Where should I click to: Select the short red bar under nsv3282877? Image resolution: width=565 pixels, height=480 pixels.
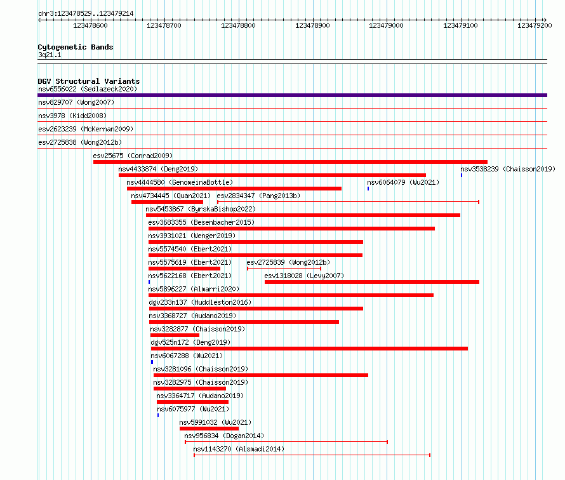tap(175, 335)
